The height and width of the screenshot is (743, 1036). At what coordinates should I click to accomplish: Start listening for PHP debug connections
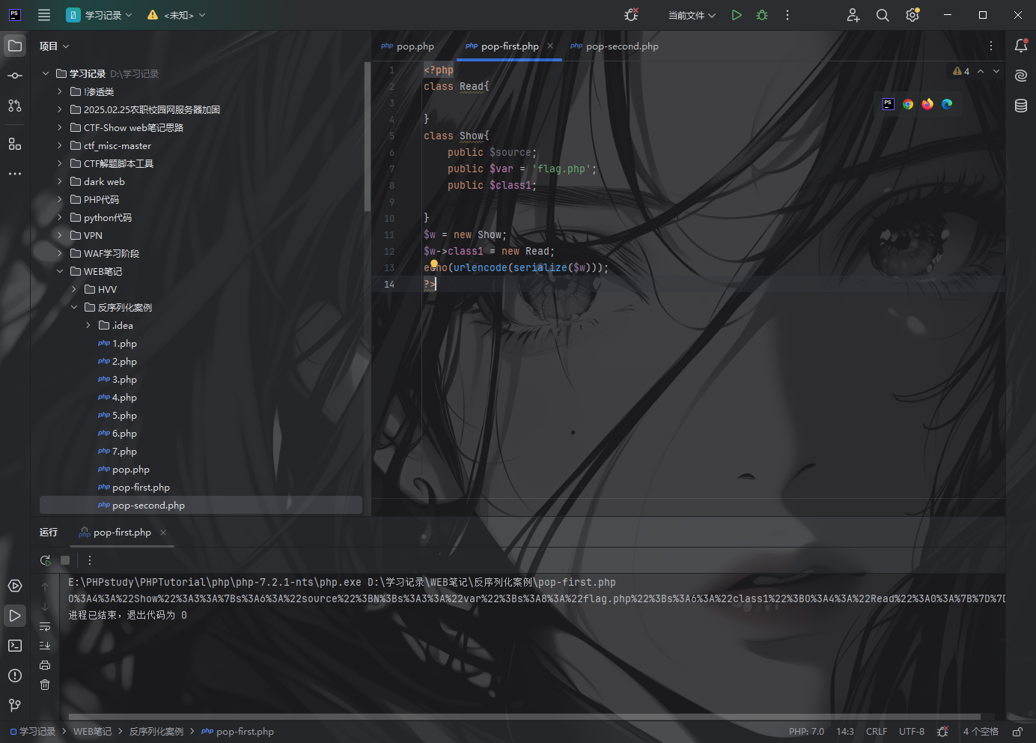point(631,15)
